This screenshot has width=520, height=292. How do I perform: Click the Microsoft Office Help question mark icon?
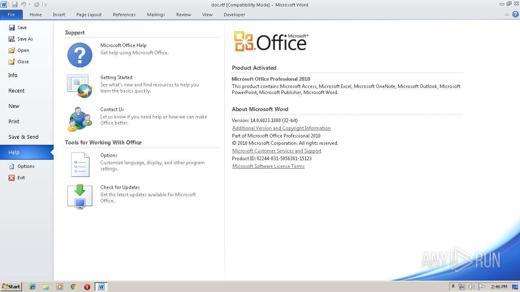point(80,55)
